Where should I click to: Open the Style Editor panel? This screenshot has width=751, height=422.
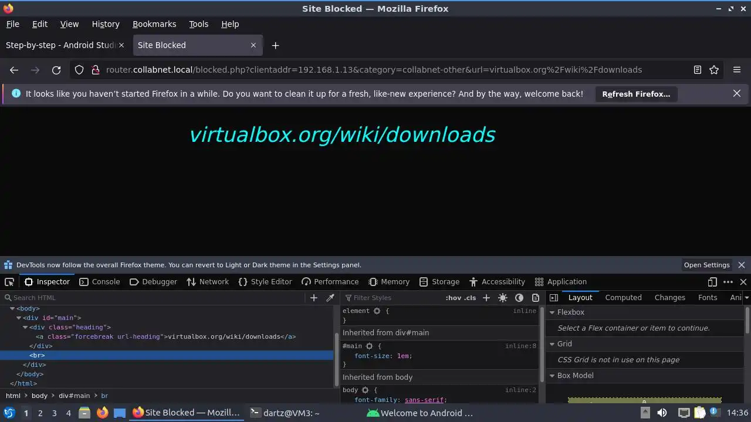265,282
